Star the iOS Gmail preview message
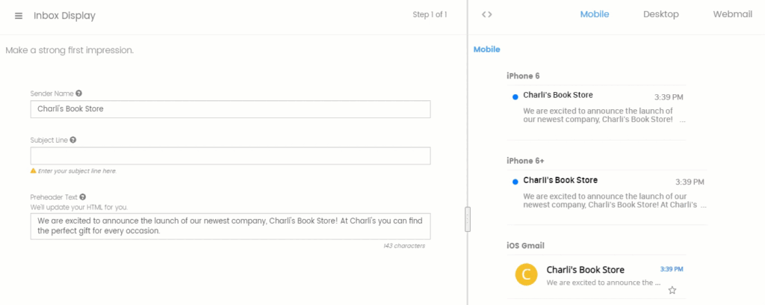The width and height of the screenshot is (765, 305). coord(672,290)
